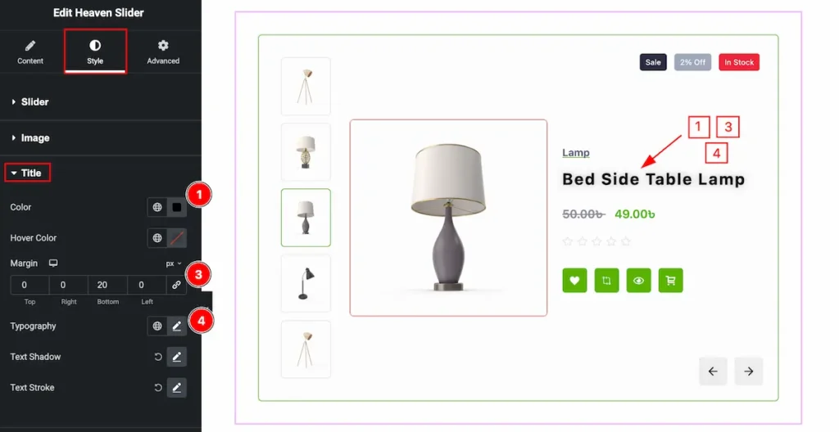Image resolution: width=839 pixels, height=432 pixels.
Task: Click the Color global globe icon
Action: (157, 208)
